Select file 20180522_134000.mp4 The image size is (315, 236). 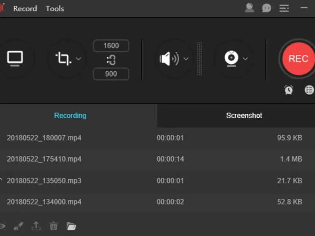[x=44, y=202]
